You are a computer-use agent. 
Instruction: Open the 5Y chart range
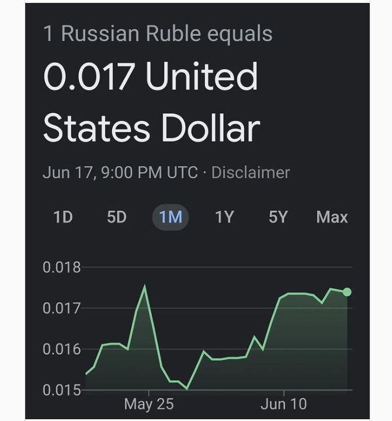(278, 217)
